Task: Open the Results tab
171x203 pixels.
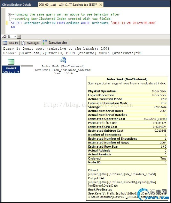Action: coord(11,43)
